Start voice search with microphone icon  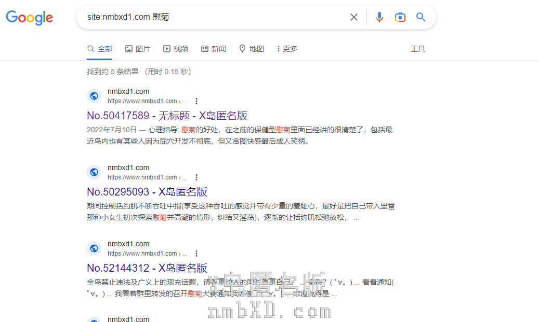(x=379, y=17)
